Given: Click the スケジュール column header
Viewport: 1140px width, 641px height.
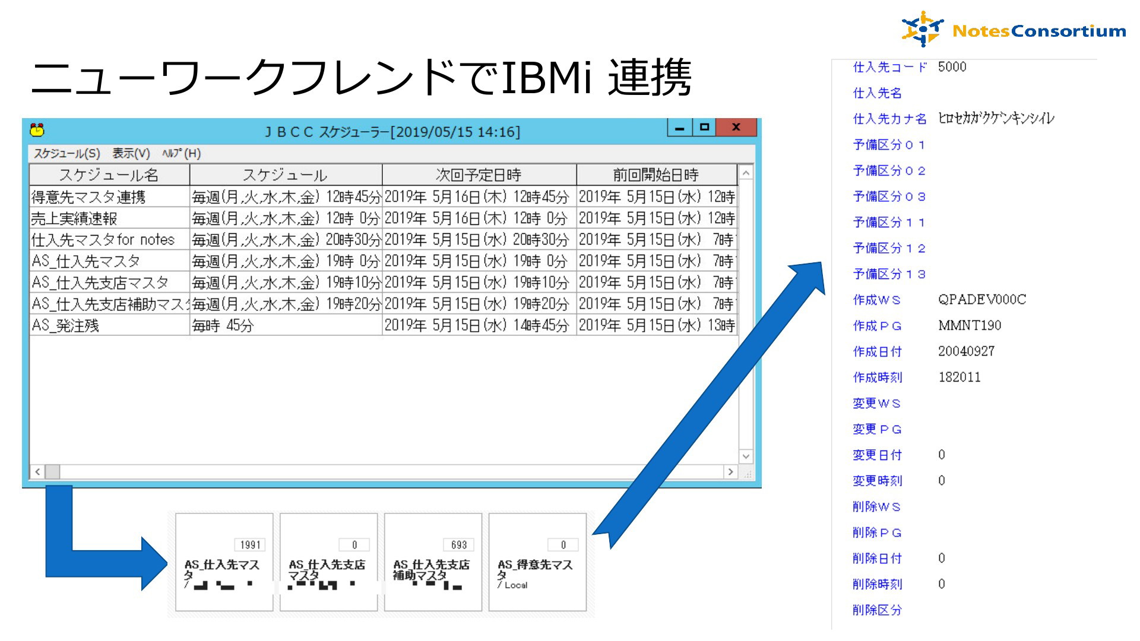Looking at the screenshot, I should pos(286,175).
